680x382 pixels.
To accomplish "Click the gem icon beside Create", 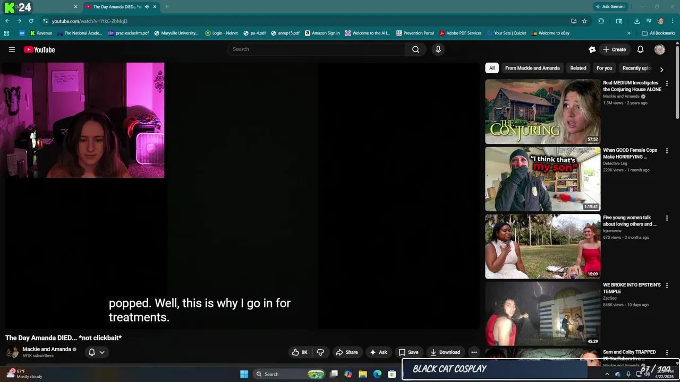I will 592,49.
